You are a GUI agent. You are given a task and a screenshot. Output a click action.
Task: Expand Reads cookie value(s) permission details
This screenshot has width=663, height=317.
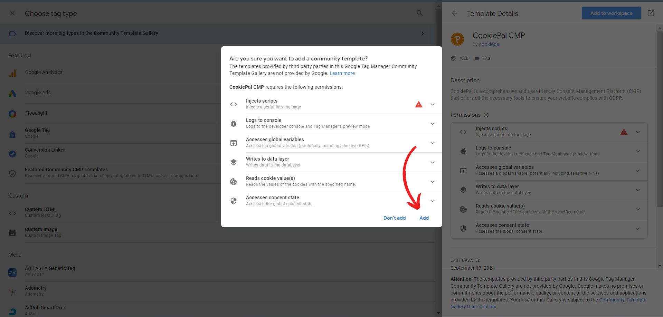(x=432, y=181)
